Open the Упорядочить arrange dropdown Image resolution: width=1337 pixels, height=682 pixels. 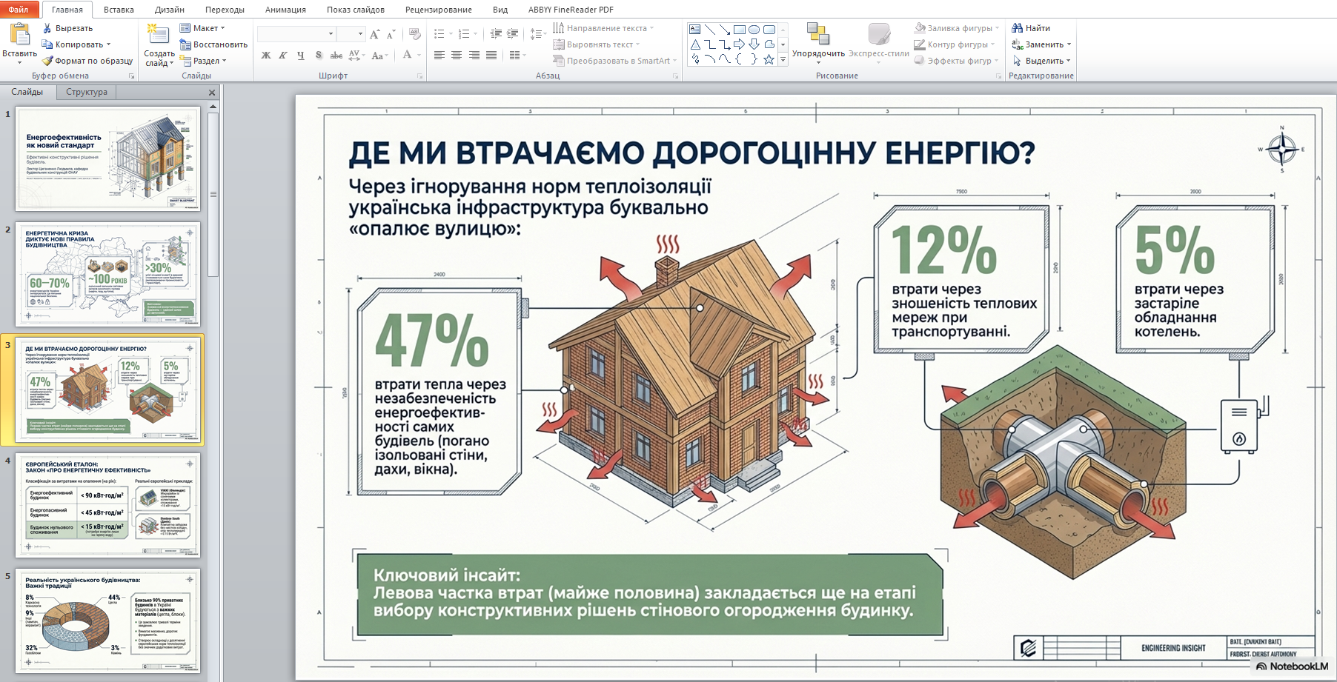[818, 43]
